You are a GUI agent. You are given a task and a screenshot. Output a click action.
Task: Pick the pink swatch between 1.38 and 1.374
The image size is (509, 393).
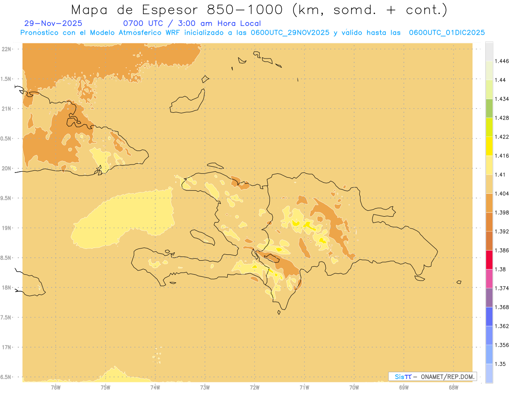489,279
